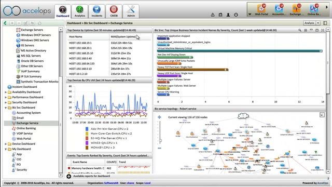Screen dimensions: 332x187
Task: Click the Analysis button
Action: click(310, 23)
